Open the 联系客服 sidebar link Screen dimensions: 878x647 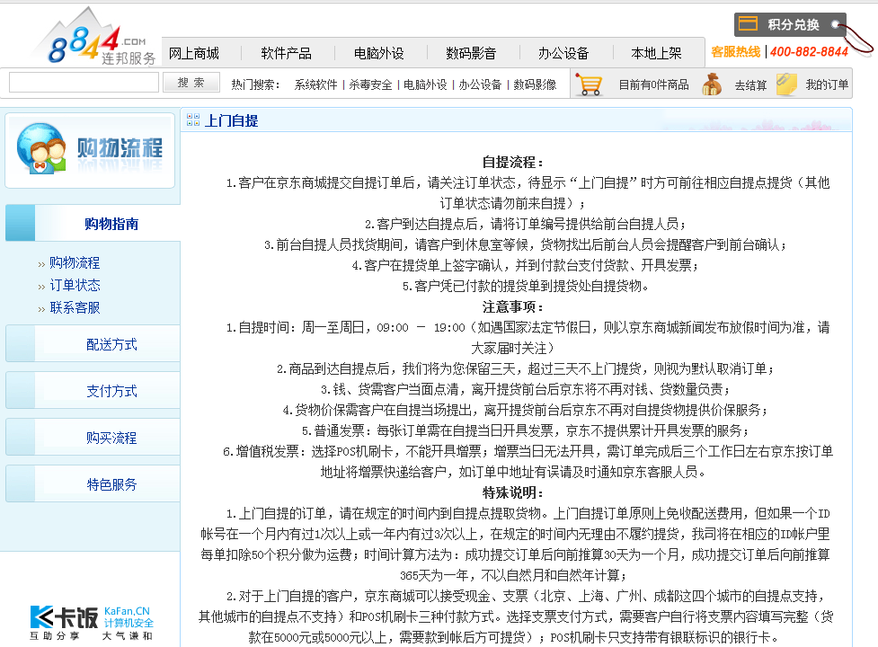75,307
